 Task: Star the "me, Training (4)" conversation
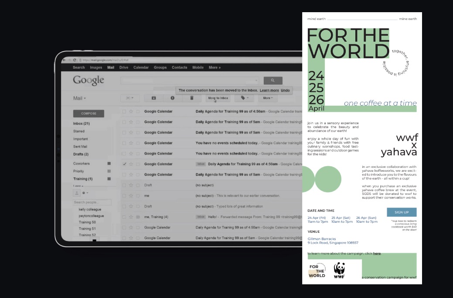(x=131, y=217)
